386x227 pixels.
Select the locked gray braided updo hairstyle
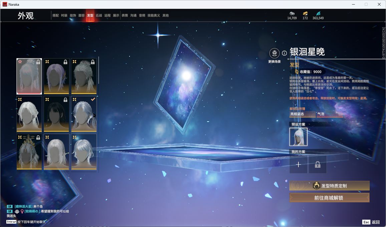[84, 76]
